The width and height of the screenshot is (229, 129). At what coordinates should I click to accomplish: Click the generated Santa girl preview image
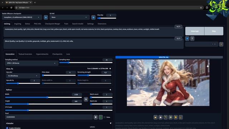pyautogui.click(x=168, y=83)
